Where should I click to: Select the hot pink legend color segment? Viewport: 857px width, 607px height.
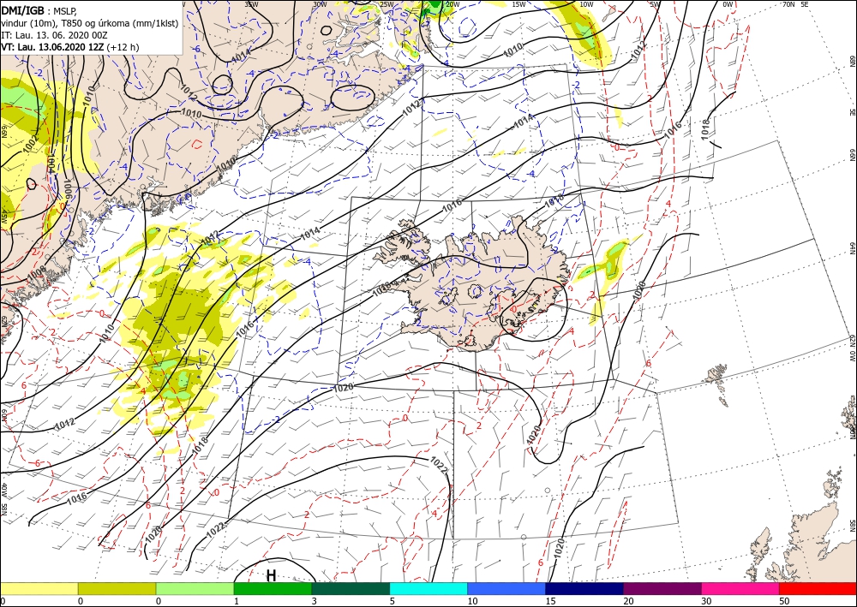[x=740, y=588]
